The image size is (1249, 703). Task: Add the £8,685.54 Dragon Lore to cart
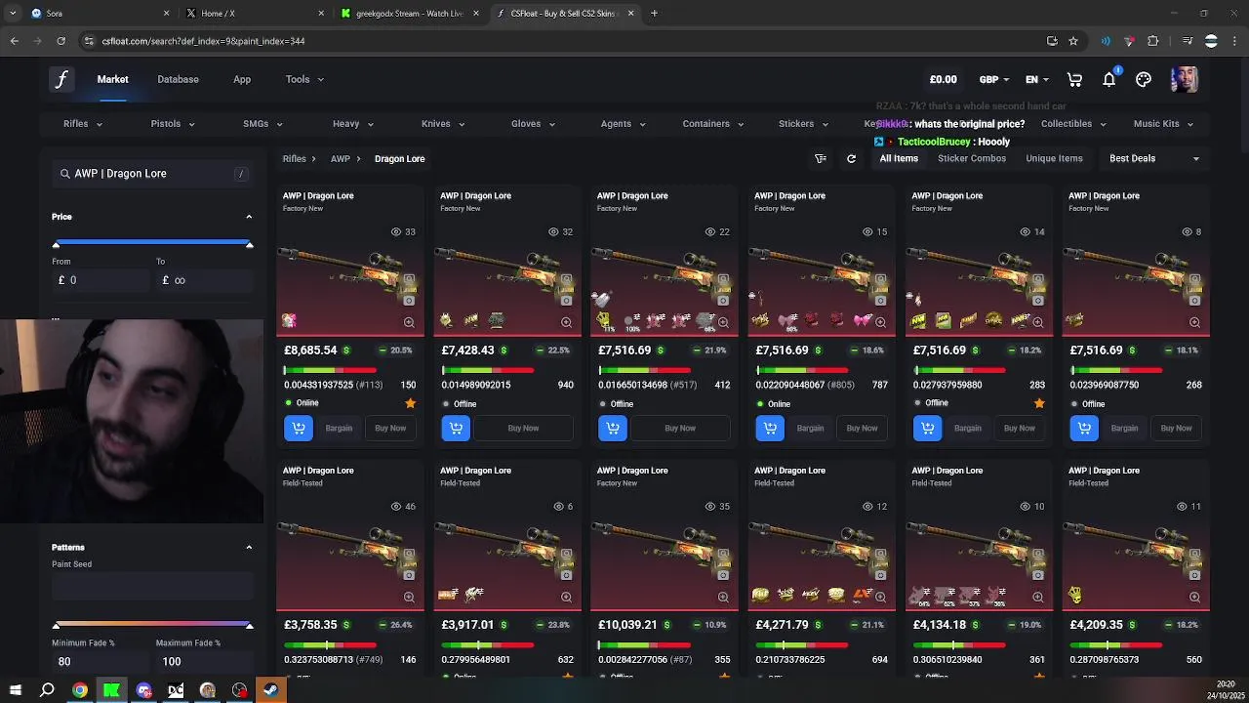pyautogui.click(x=299, y=428)
